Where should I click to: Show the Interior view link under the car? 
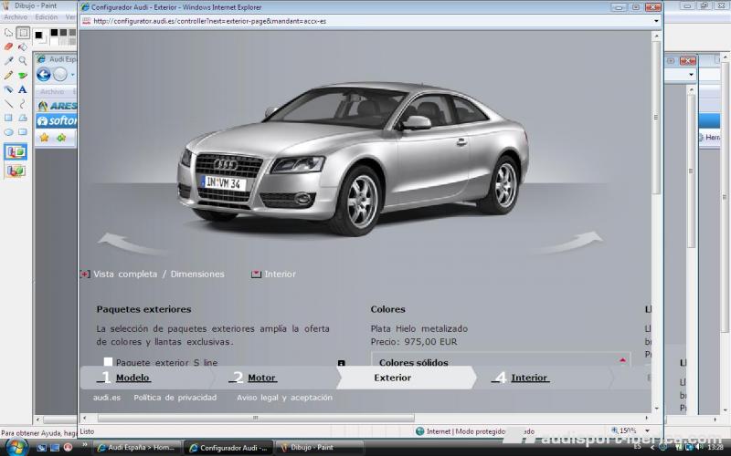pos(281,275)
